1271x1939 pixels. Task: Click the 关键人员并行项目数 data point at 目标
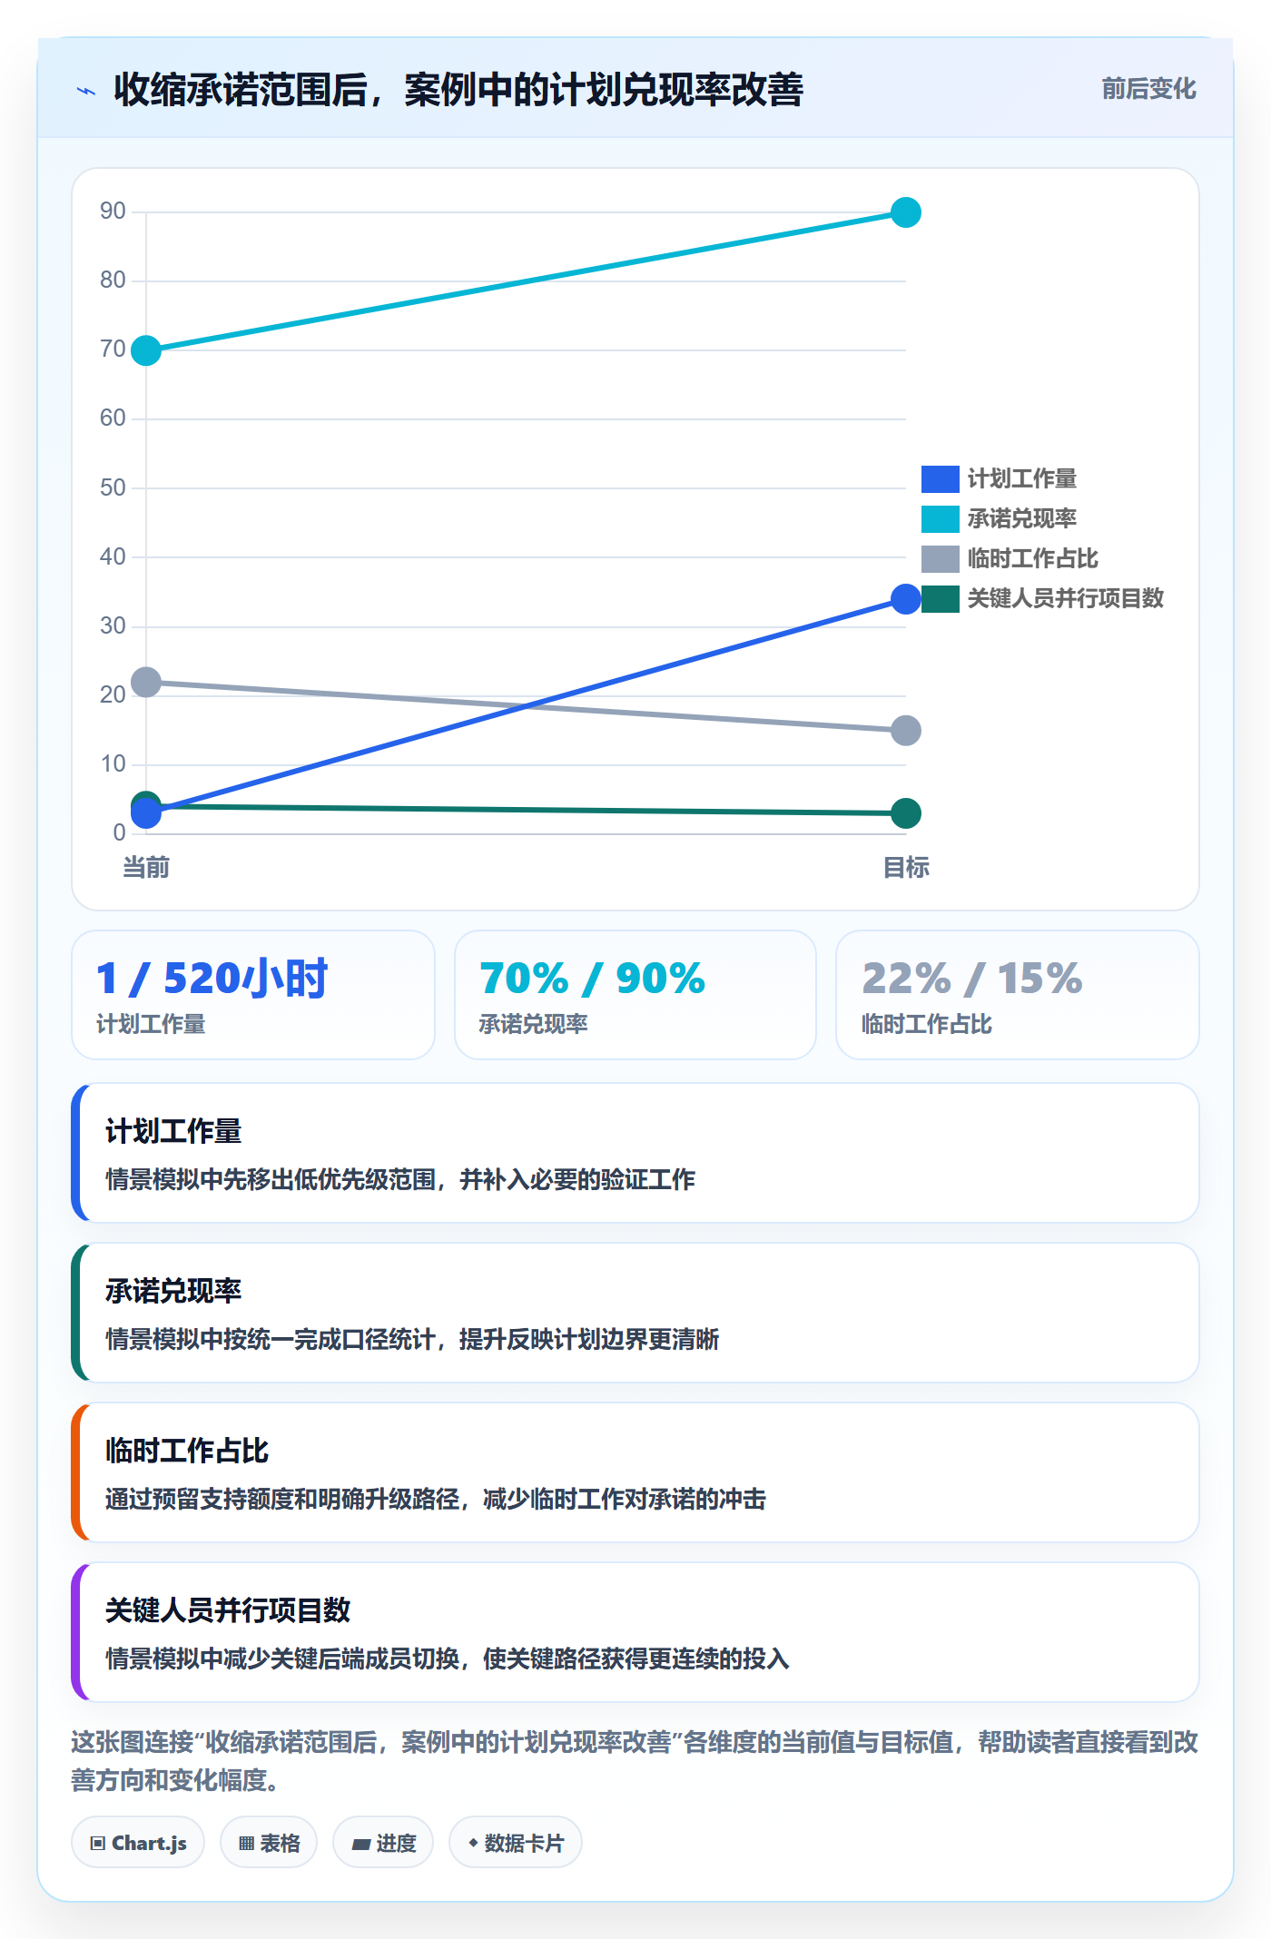pyautogui.click(x=906, y=813)
